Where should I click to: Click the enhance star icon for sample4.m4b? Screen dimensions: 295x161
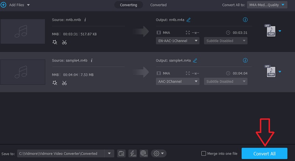(x=55, y=83)
